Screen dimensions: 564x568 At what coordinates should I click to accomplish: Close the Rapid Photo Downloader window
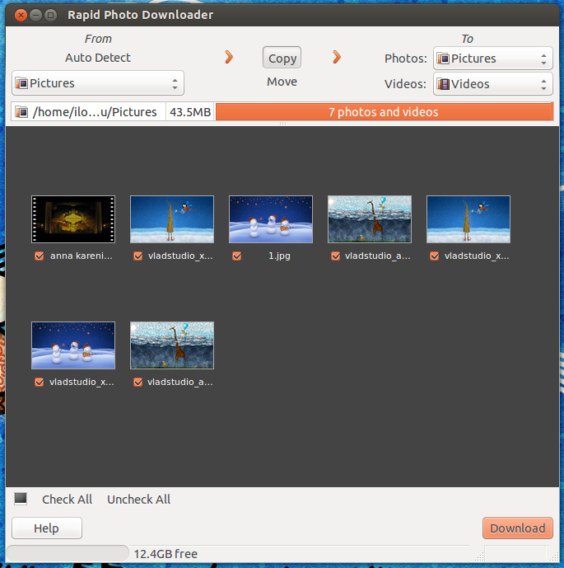coord(21,15)
